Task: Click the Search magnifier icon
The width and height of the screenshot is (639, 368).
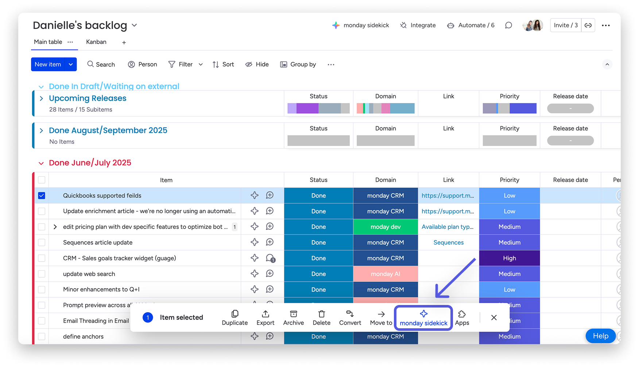Action: point(90,64)
